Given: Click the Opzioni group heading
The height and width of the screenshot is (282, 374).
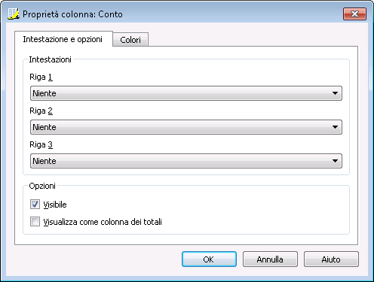Looking at the screenshot, I should coord(42,186).
